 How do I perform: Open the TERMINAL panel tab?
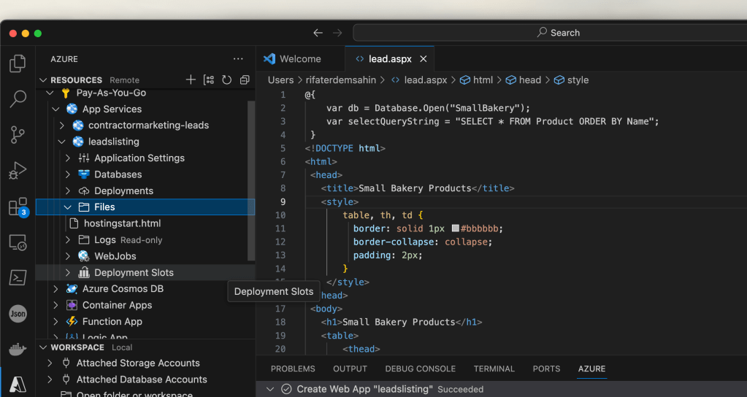pos(494,369)
